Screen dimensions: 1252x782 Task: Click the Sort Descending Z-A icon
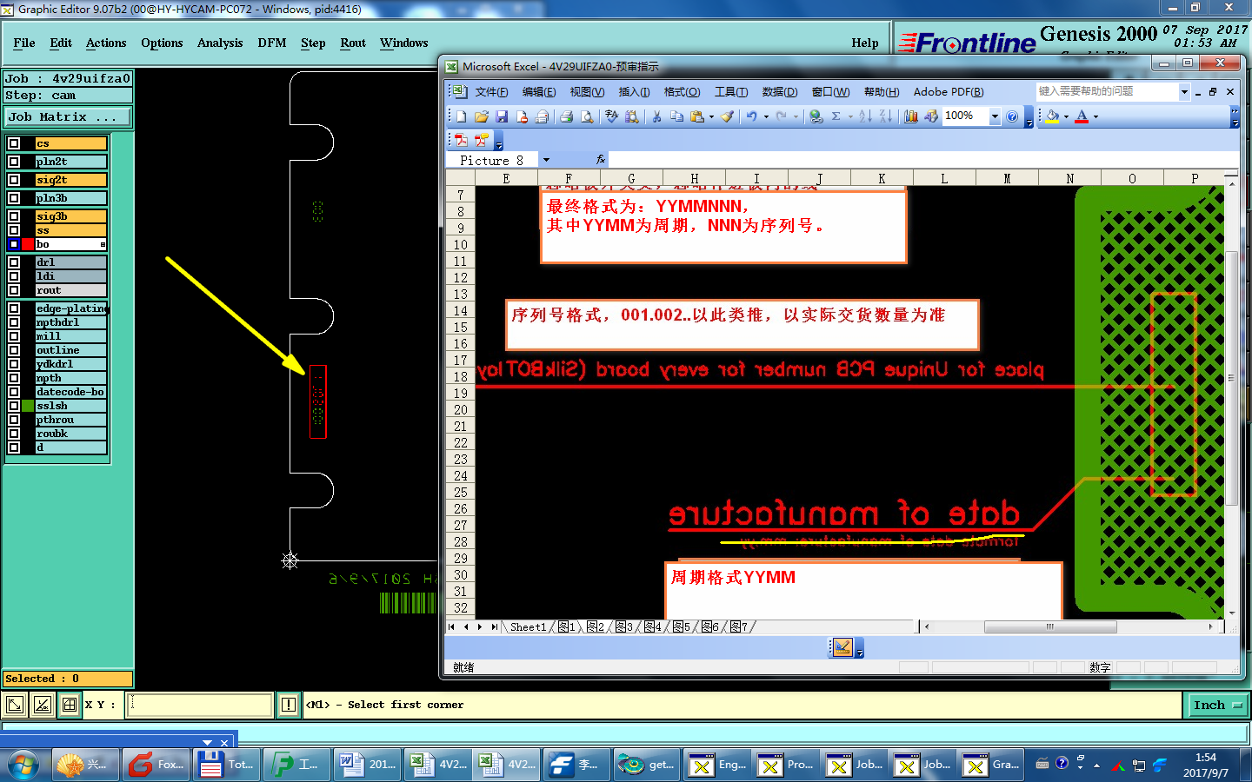886,116
